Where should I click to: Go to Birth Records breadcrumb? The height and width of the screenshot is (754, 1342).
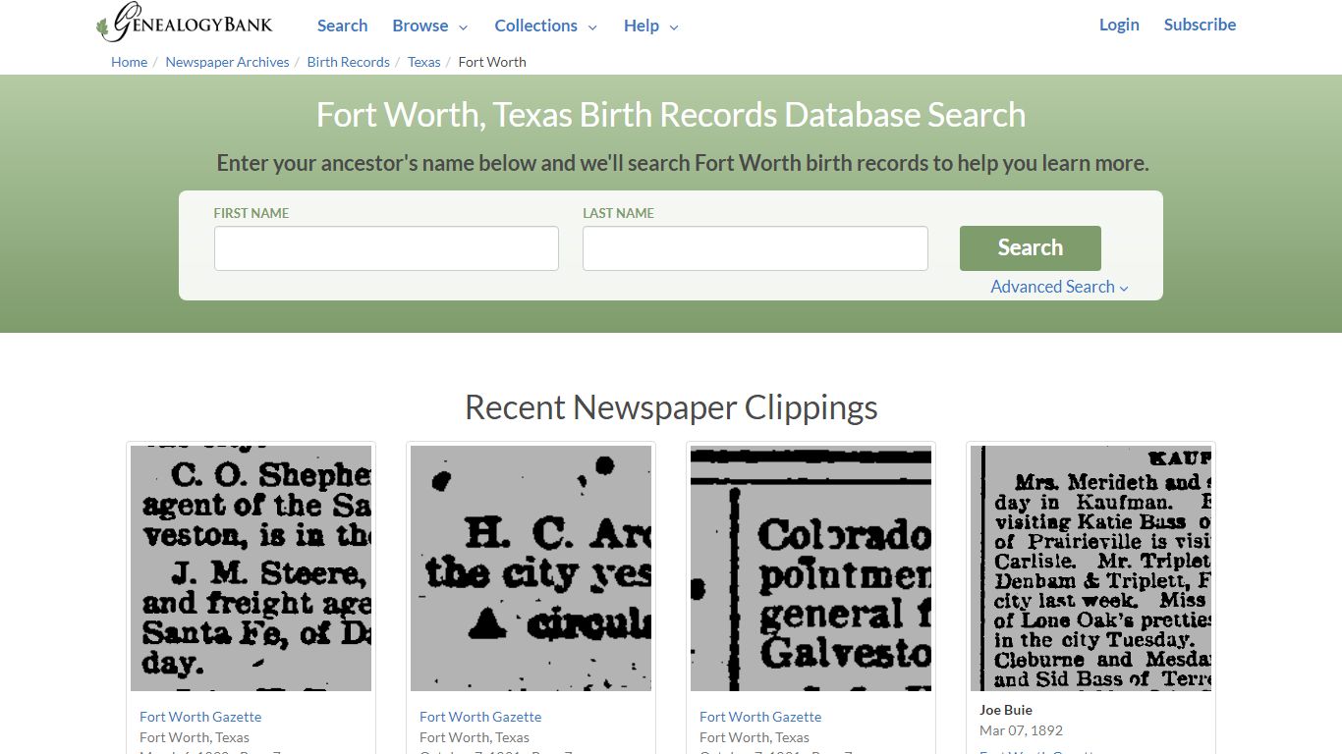348,62
